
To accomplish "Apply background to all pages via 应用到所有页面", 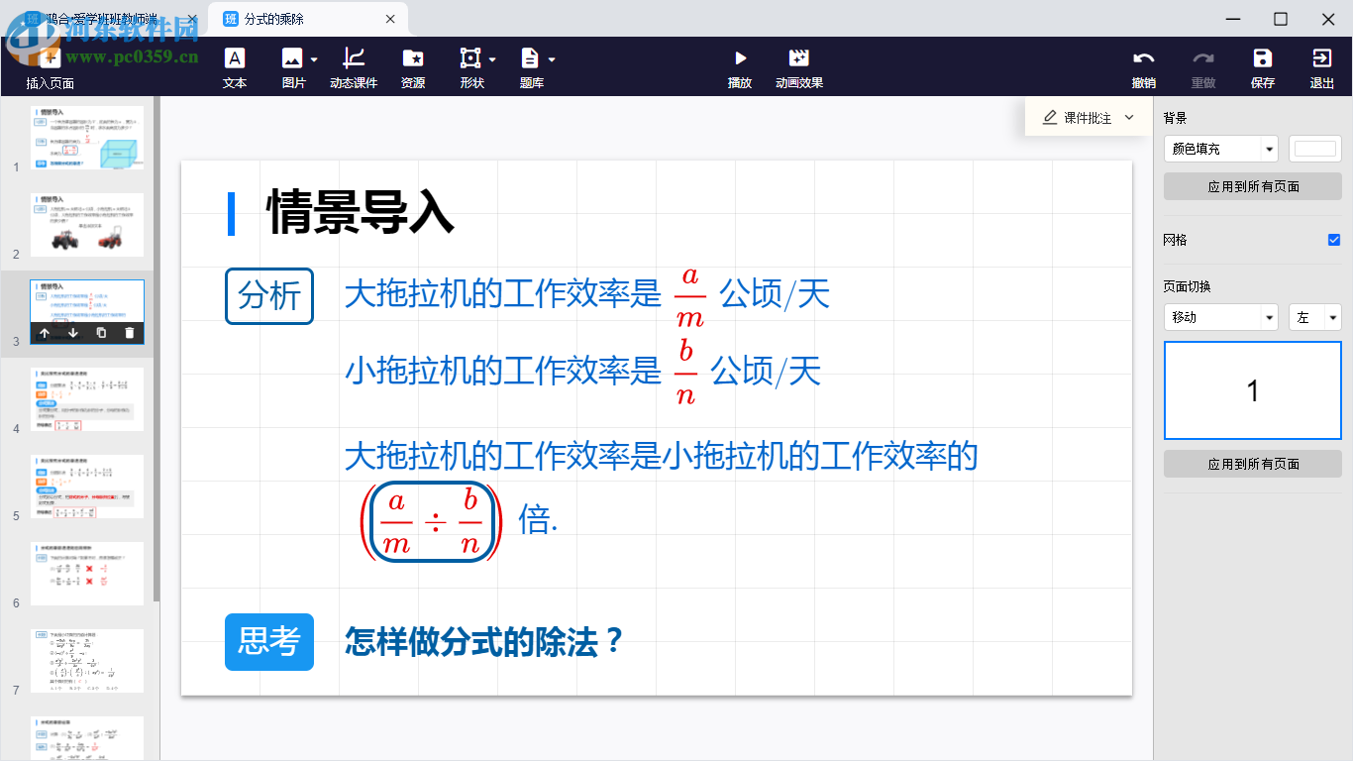I will (1252, 185).
